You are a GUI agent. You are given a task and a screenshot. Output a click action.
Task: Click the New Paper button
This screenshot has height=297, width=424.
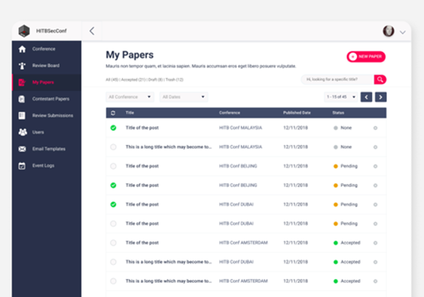point(366,57)
